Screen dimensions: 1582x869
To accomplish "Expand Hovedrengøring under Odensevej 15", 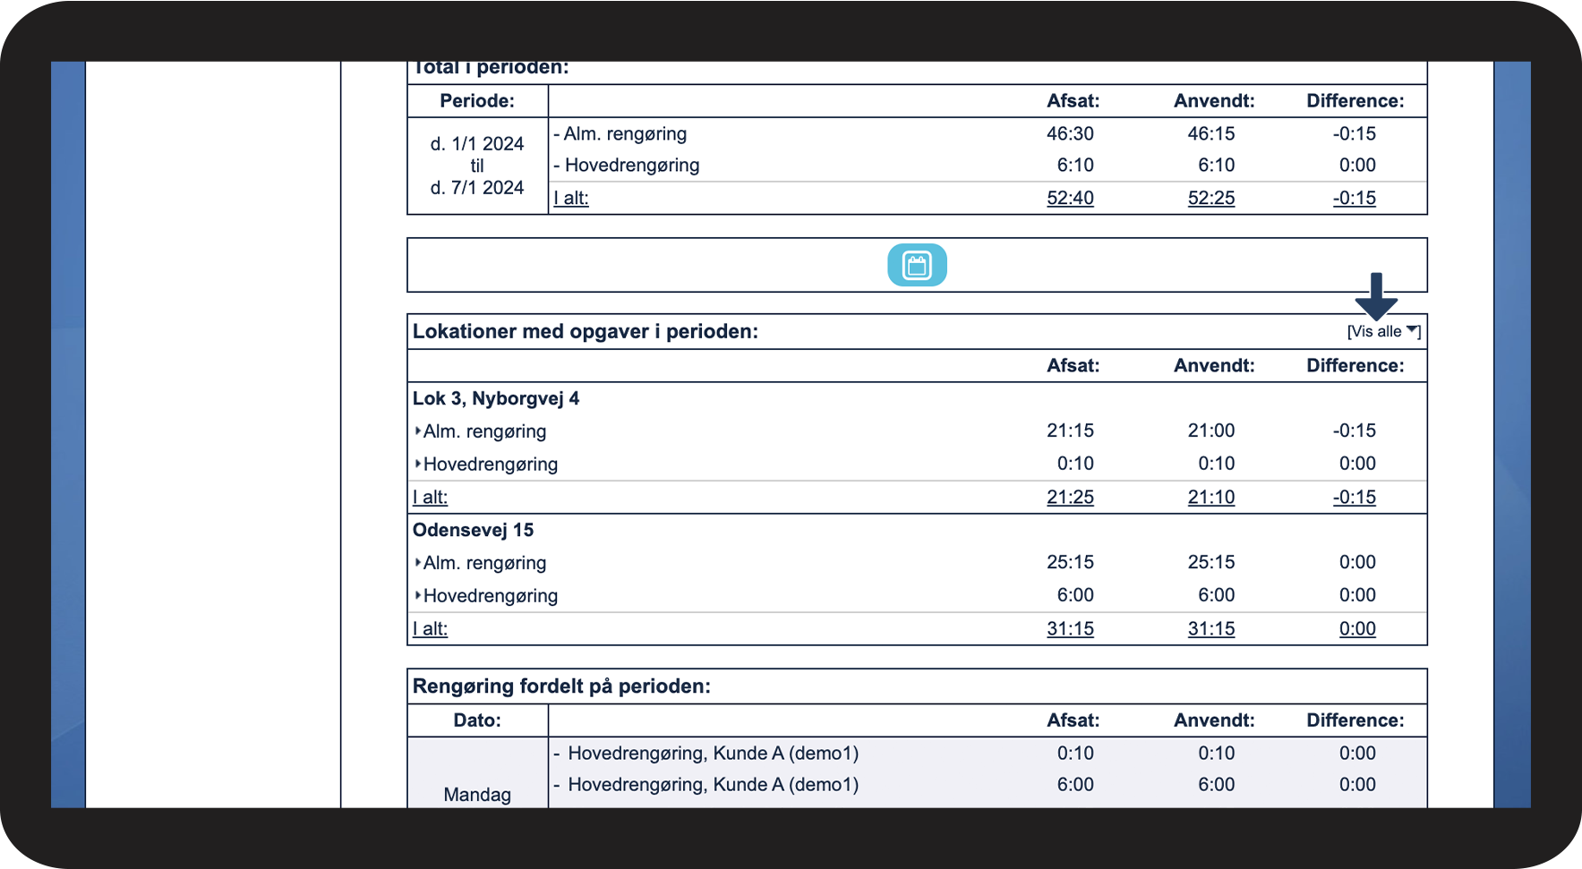I will 486,596.
